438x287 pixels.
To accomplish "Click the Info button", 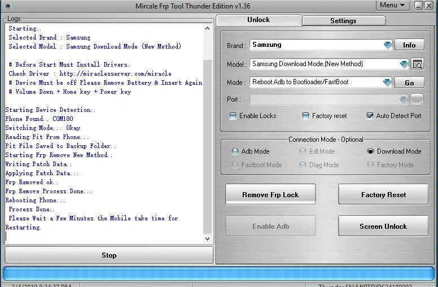I will [x=409, y=45].
